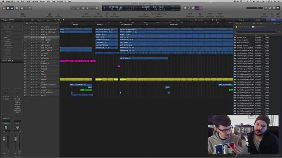Click Repeat Section toolbar icon
Image resolution: width=282 pixels, height=158 pixels.
click(190, 14)
